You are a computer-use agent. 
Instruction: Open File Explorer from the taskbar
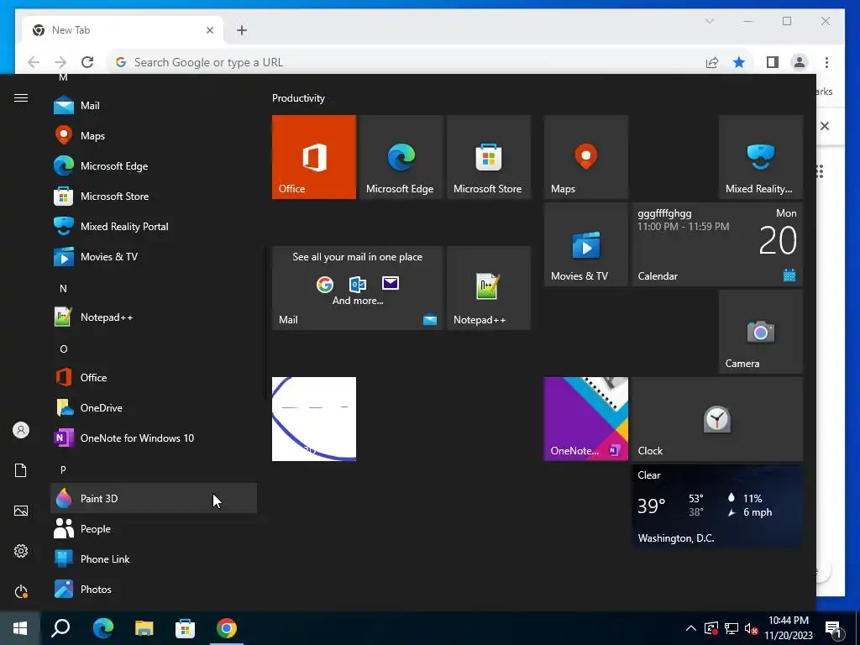[x=144, y=628]
